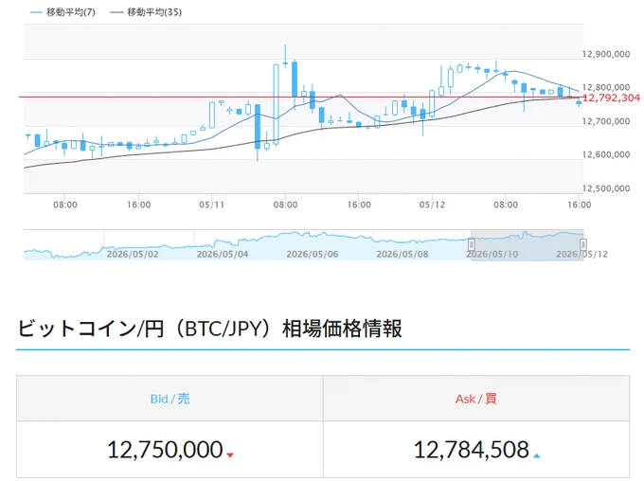This screenshot has height=481, width=644.
Task: Click the 2026/05/06 label in the navigator
Action: pos(313,255)
